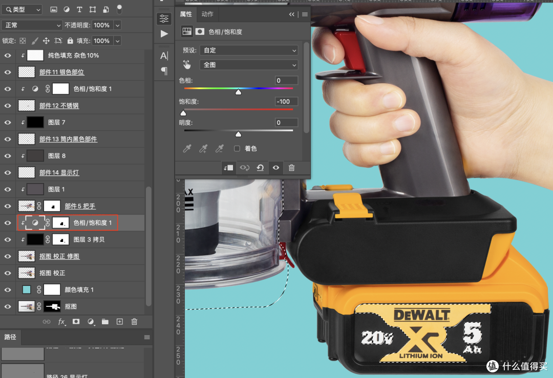Open the 预设 自定 preset dropdown
This screenshot has height=378, width=553.
(249, 50)
